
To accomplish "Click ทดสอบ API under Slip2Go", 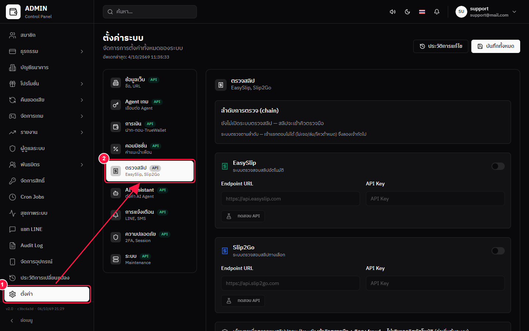I will click(x=243, y=301).
